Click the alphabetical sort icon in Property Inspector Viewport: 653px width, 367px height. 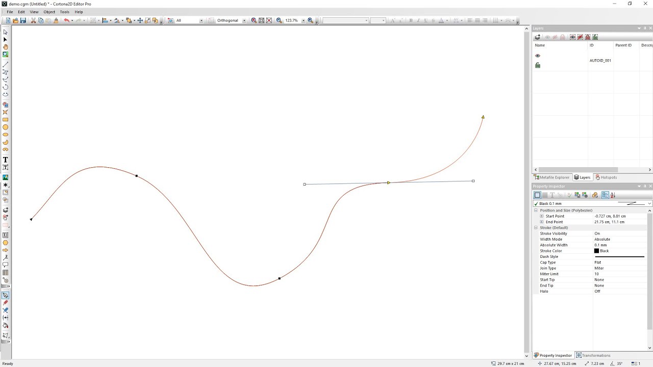point(613,195)
